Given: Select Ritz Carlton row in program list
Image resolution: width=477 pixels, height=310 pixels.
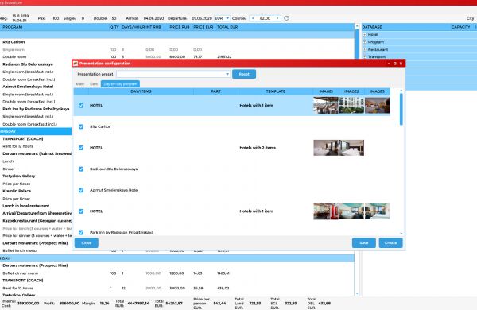Looking at the screenshot, I should tap(14, 42).
